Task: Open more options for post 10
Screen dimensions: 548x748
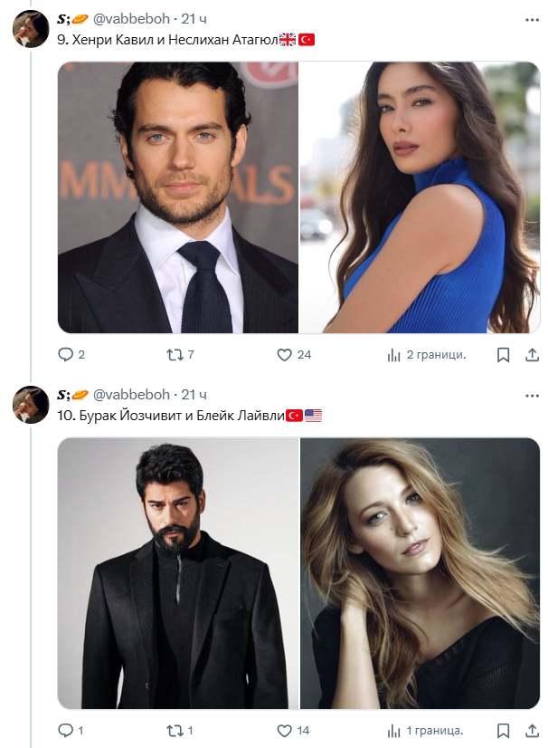Action: click(x=532, y=395)
